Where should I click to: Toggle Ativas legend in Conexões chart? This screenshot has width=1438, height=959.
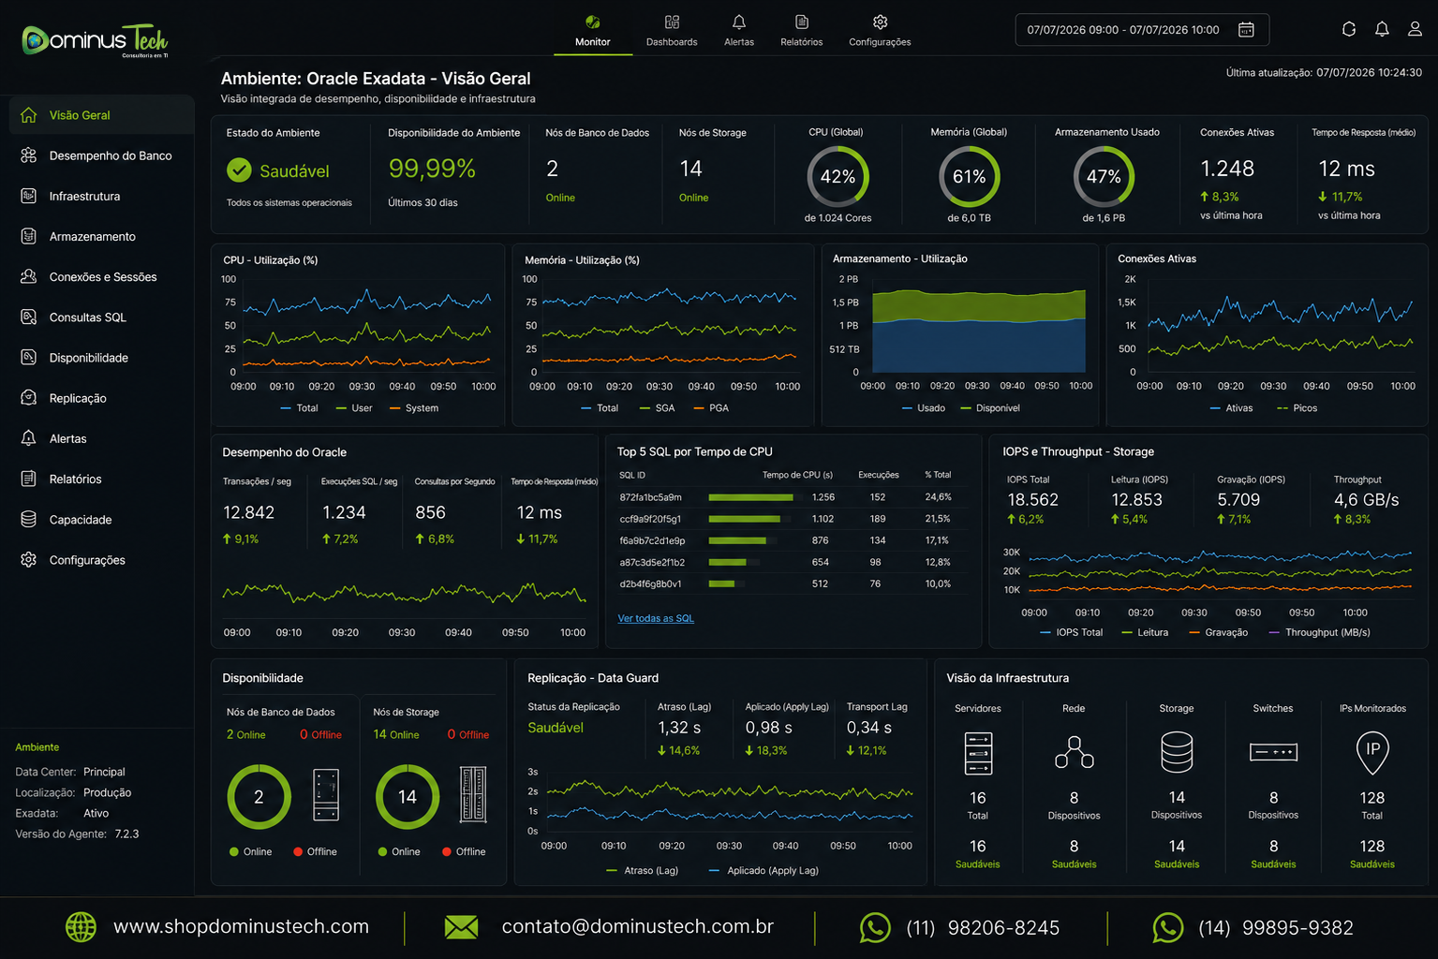click(1230, 408)
